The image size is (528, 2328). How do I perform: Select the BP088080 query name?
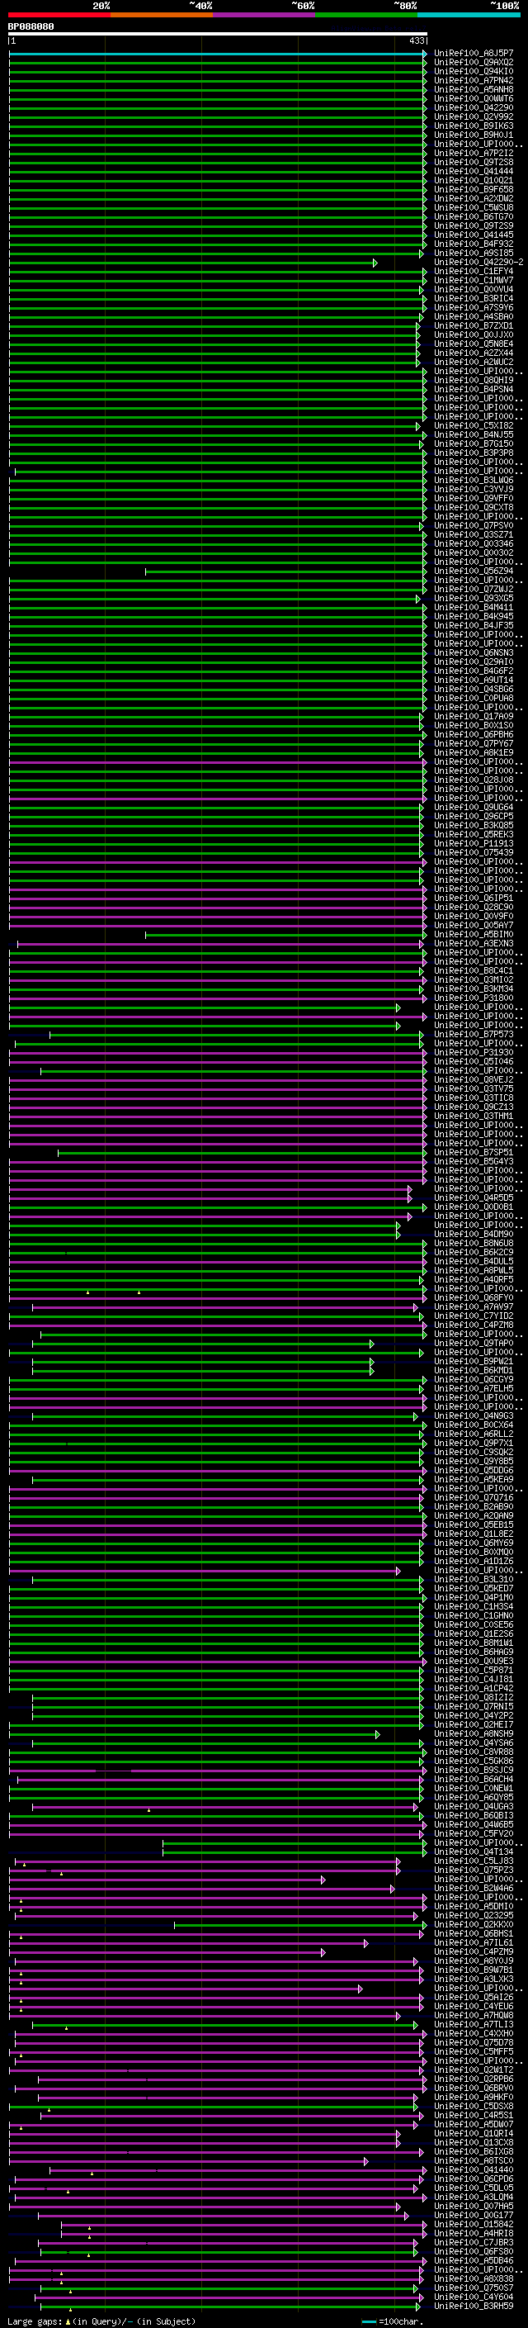pos(31,27)
